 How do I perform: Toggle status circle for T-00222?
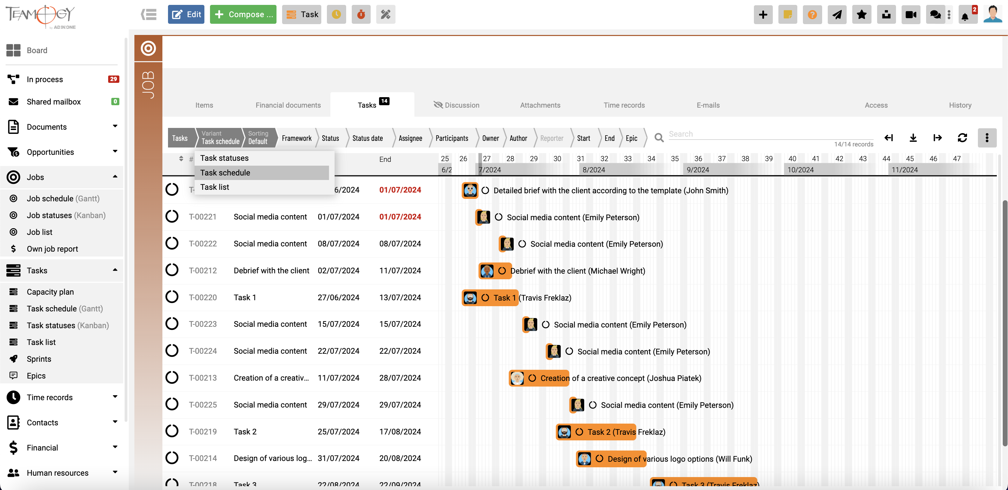click(x=172, y=243)
